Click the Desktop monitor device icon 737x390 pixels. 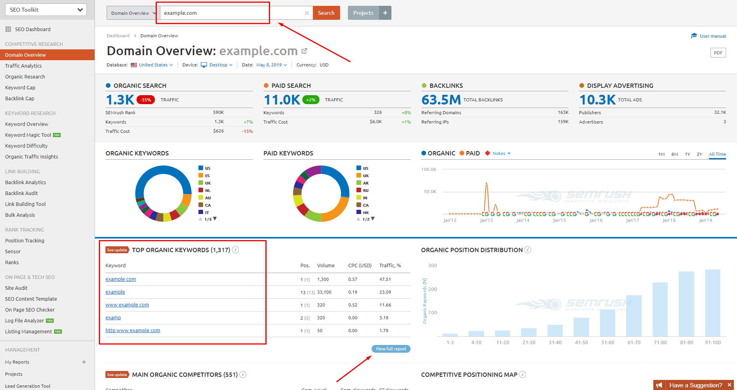point(204,65)
